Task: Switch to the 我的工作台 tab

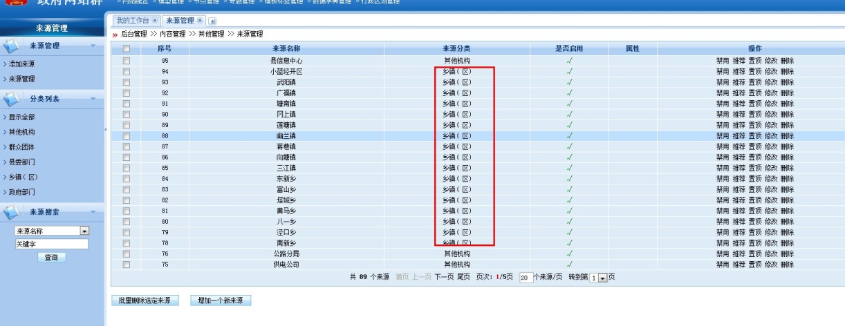Action: [131, 21]
